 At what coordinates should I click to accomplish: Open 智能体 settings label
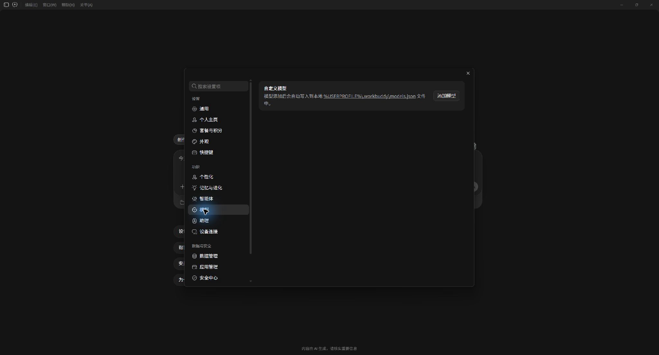point(206,199)
